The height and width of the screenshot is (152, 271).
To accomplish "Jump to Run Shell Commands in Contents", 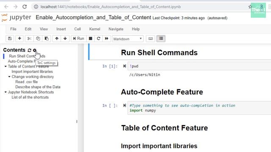I will 27,56.
